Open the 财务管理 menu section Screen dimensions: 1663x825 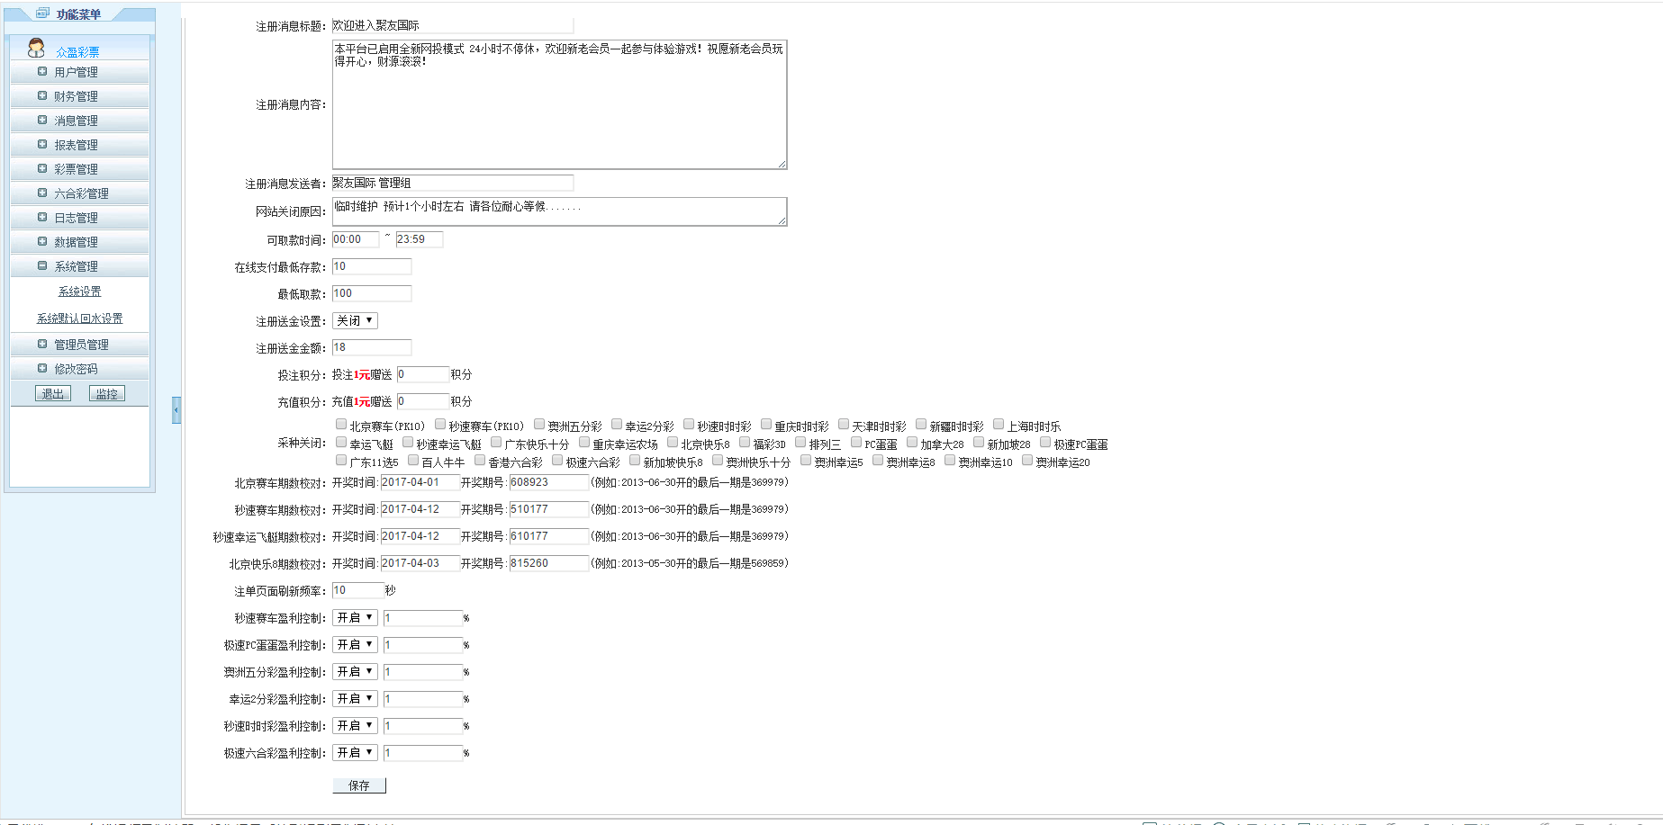coord(79,96)
